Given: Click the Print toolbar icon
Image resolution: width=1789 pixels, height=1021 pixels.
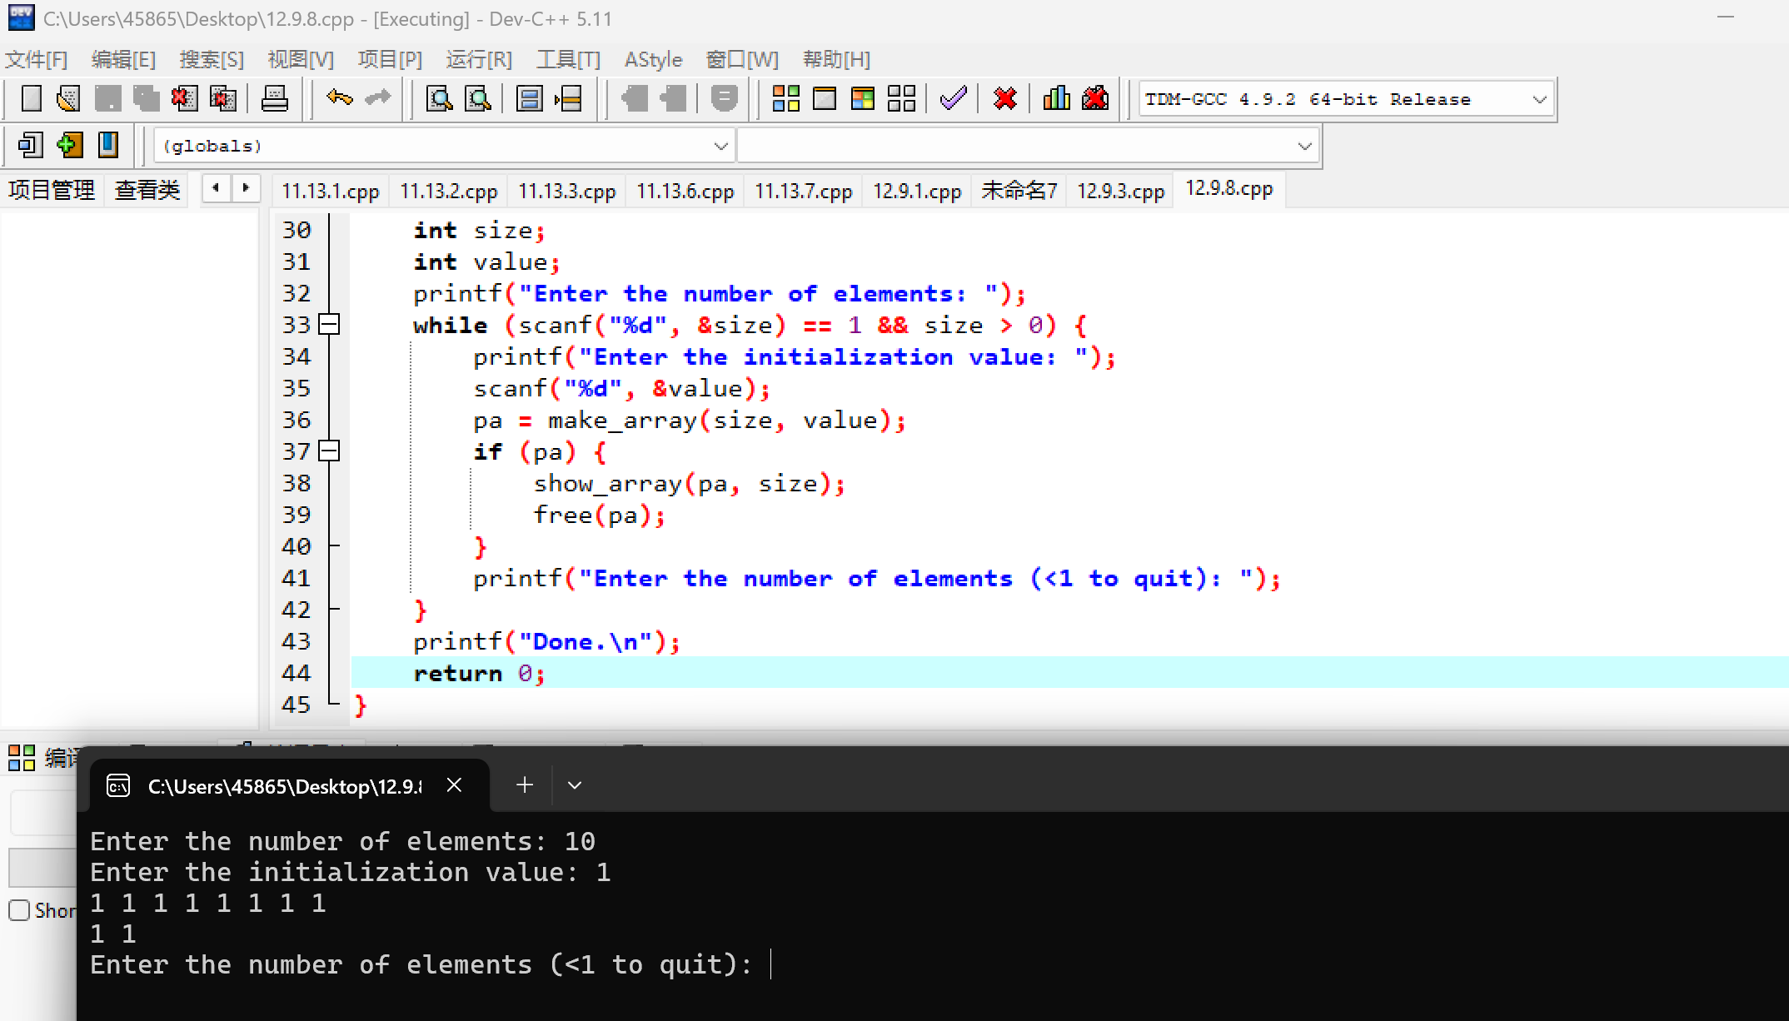Looking at the screenshot, I should coord(274,99).
